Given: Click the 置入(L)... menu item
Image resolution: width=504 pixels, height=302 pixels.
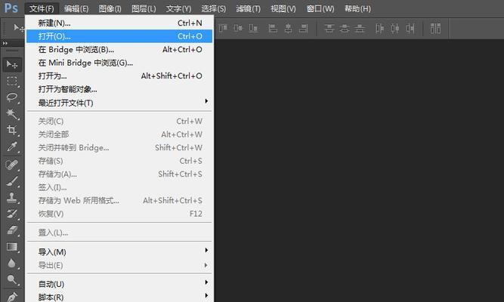Looking at the screenshot, I should (x=119, y=233).
